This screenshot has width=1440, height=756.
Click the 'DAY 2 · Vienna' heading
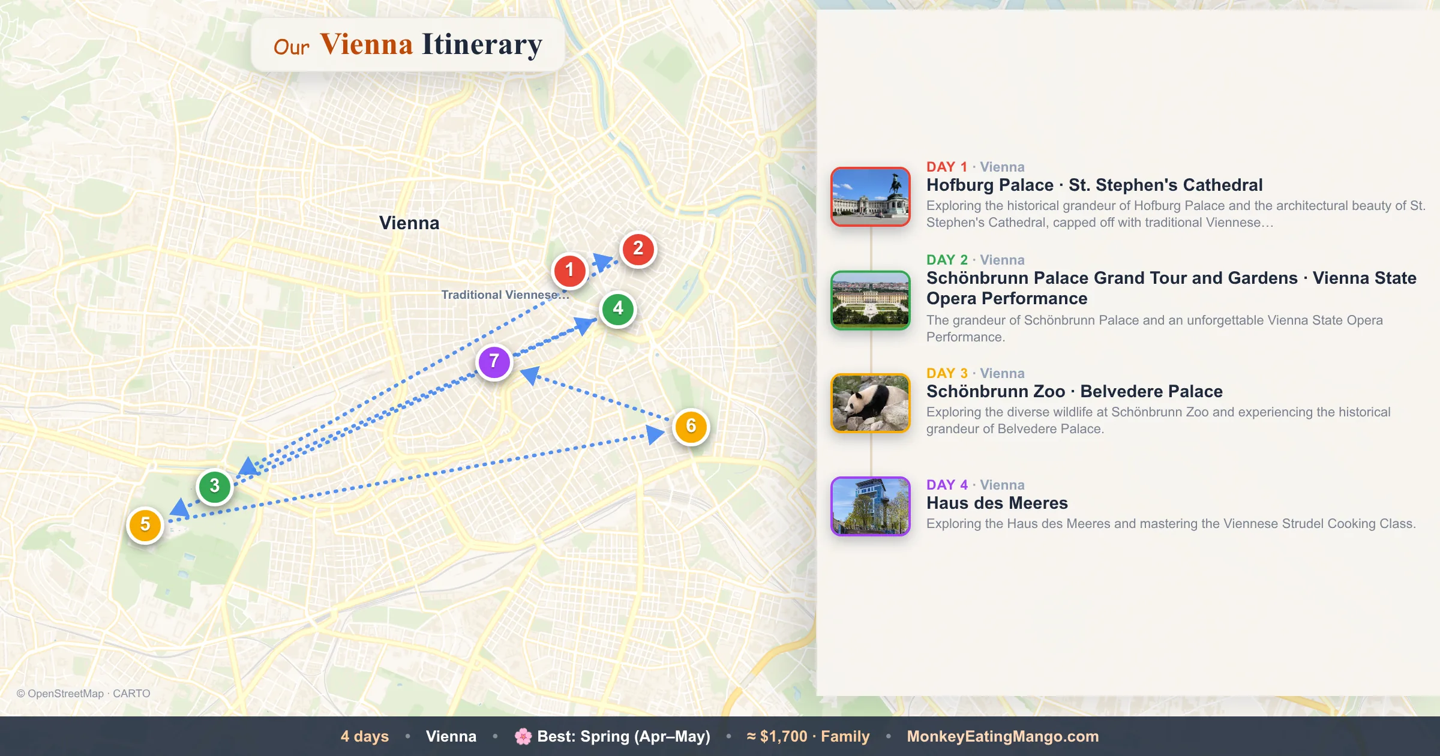[x=975, y=260]
